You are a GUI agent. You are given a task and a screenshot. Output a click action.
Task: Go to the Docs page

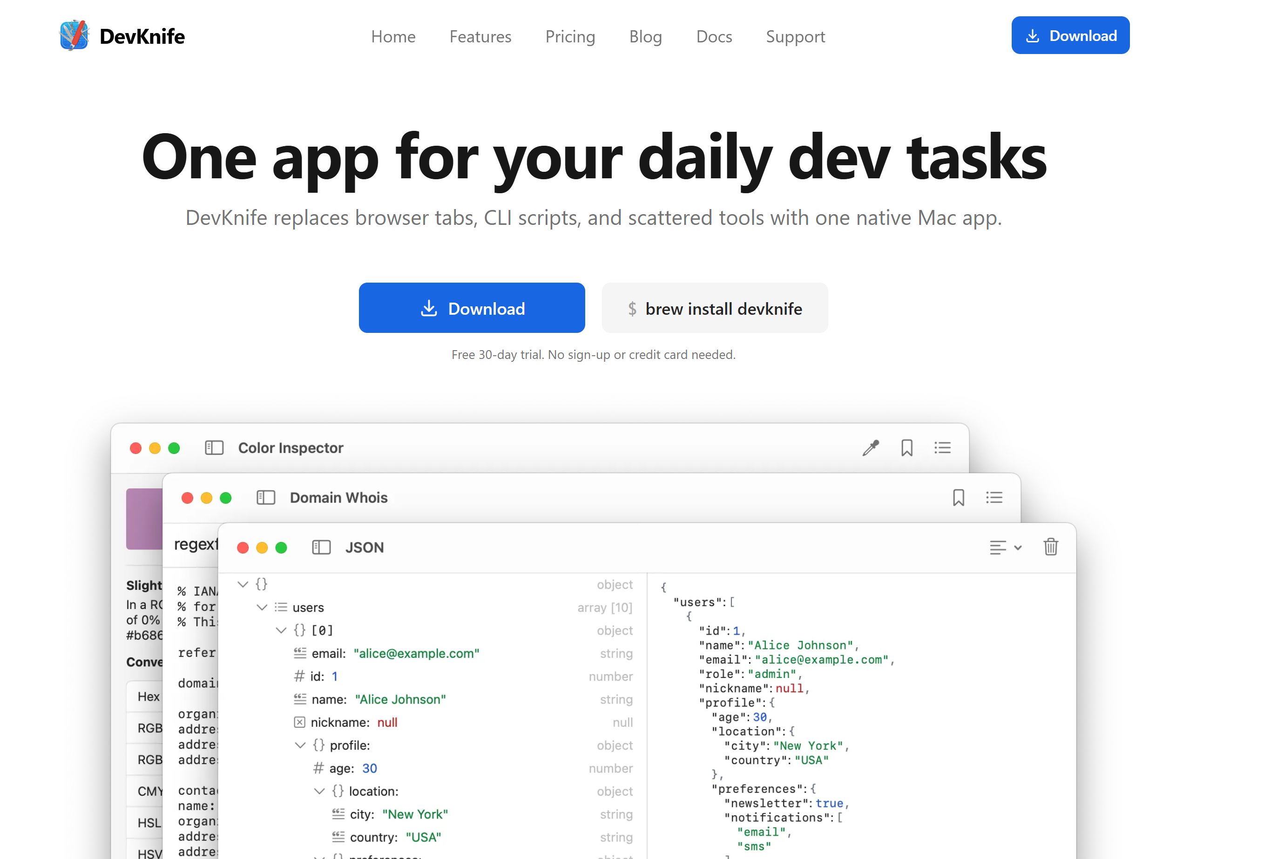(714, 36)
